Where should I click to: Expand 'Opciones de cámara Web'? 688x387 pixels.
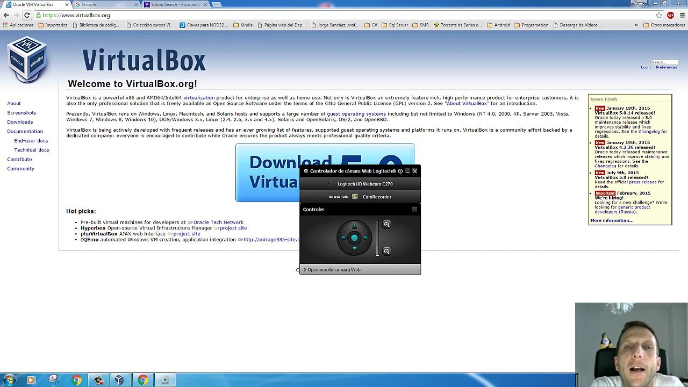[x=360, y=269]
